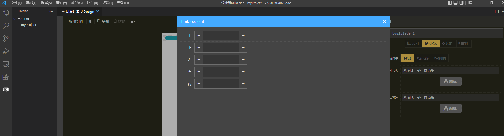Image resolution: width=504 pixels, height=136 pixels.
Task: Click the 内 value input field
Action: (x=221, y=84)
